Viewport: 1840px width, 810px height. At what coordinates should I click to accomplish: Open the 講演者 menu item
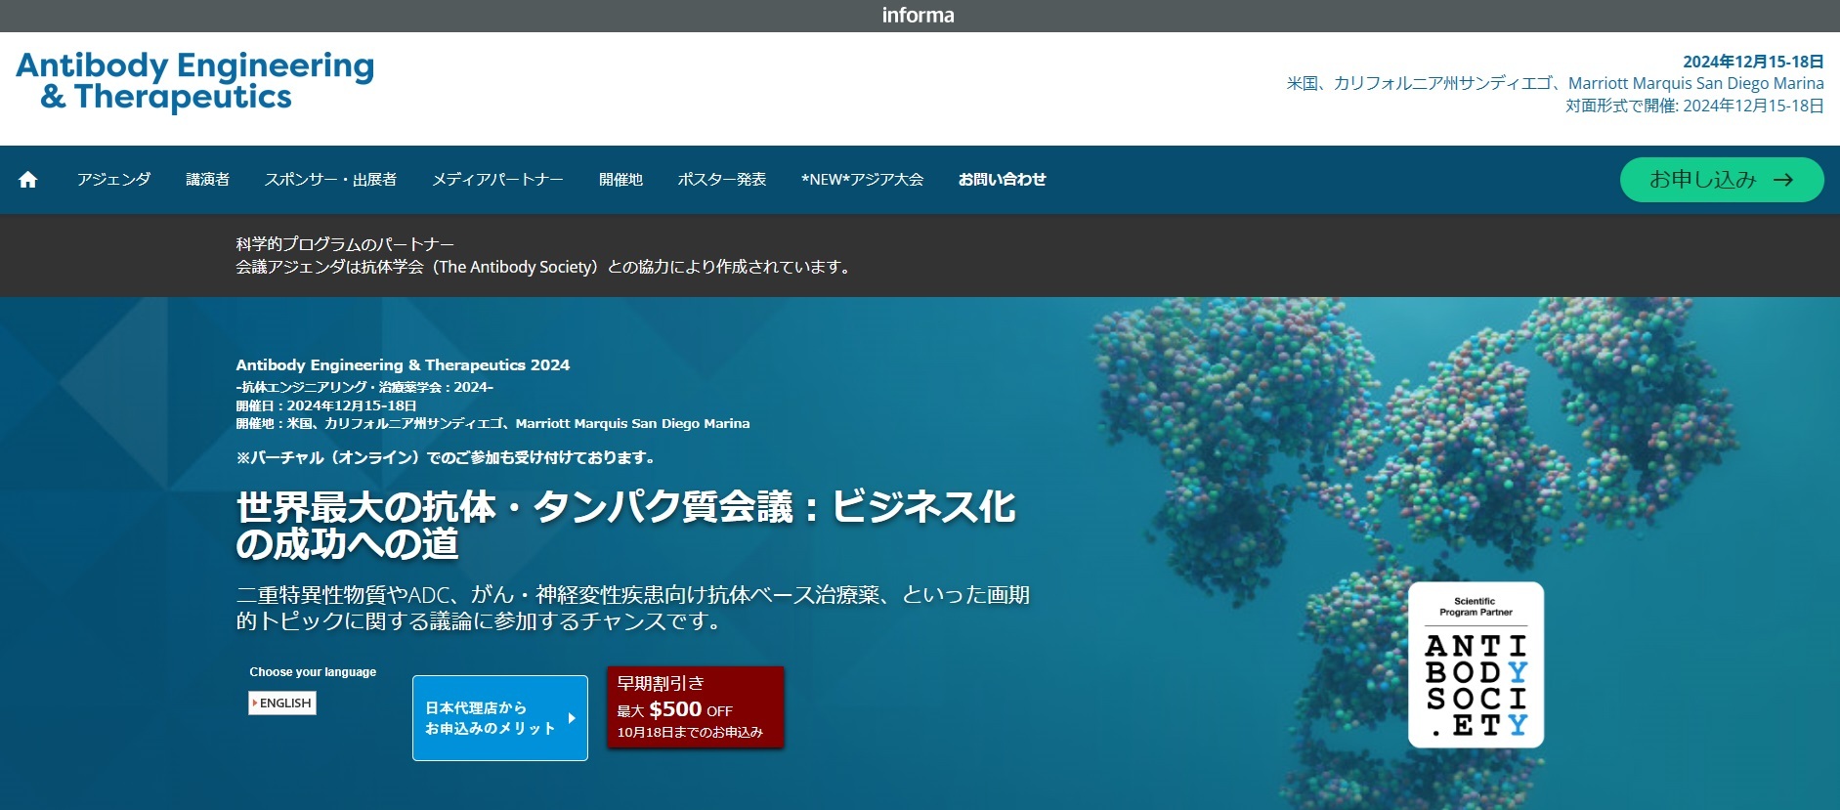click(208, 180)
